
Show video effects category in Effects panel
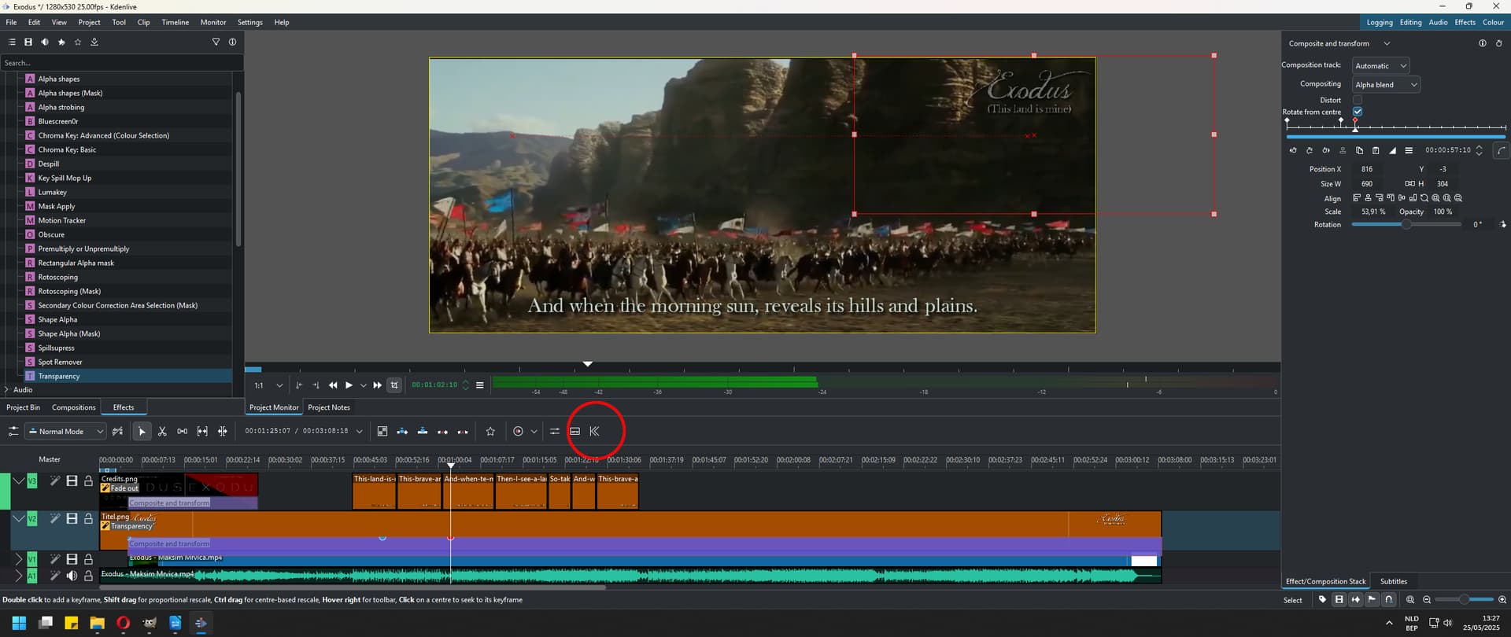(28, 42)
